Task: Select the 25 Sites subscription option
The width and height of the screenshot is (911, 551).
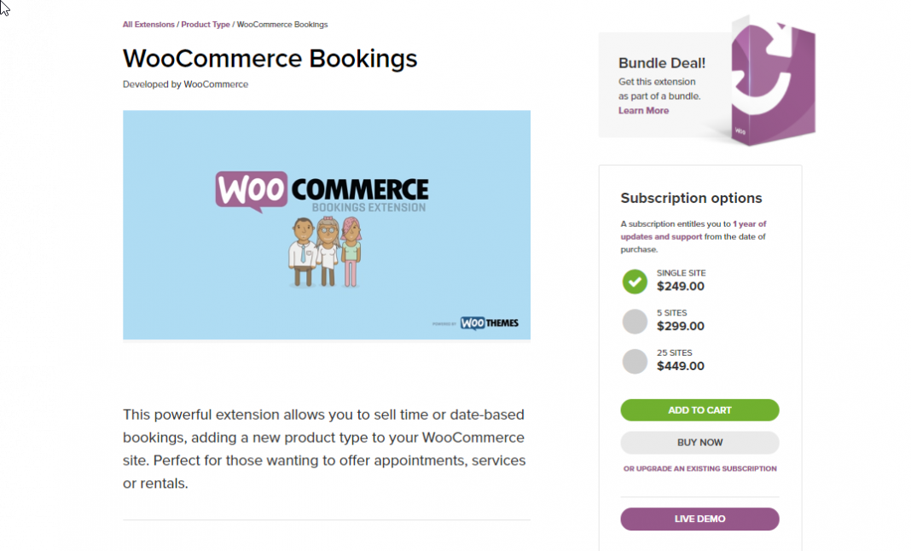Action: pyautogui.click(x=635, y=362)
